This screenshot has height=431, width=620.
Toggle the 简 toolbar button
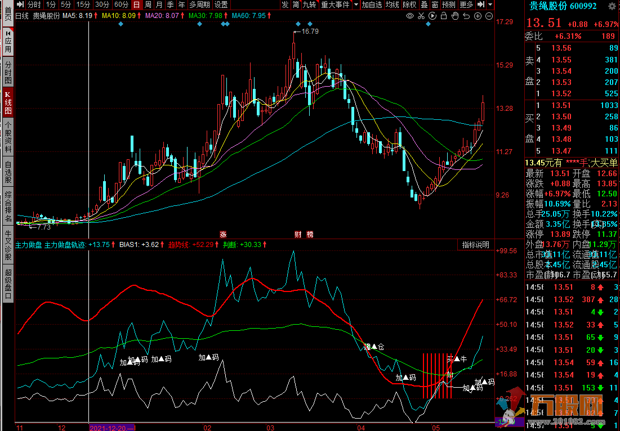point(296,5)
